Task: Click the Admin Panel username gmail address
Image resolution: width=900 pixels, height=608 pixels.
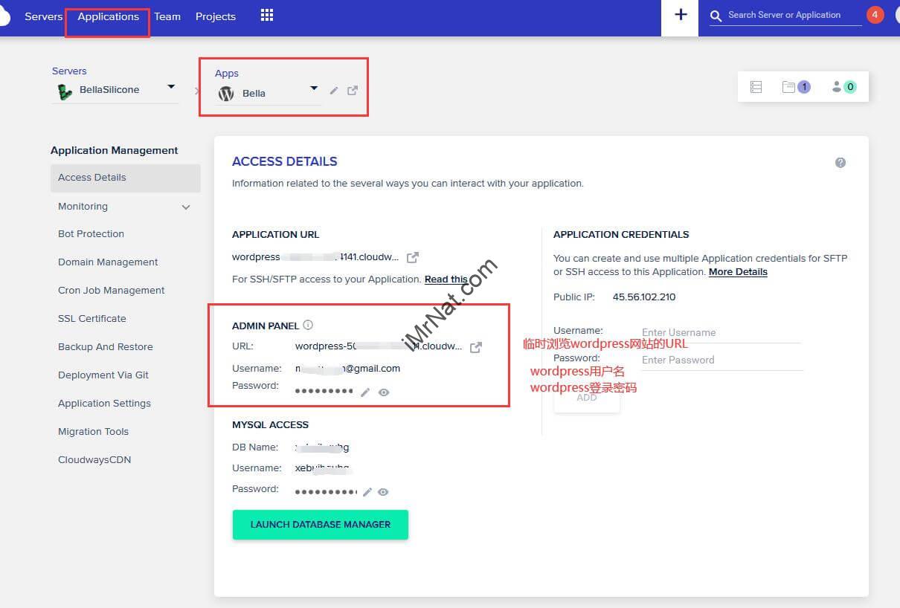Action: (348, 369)
